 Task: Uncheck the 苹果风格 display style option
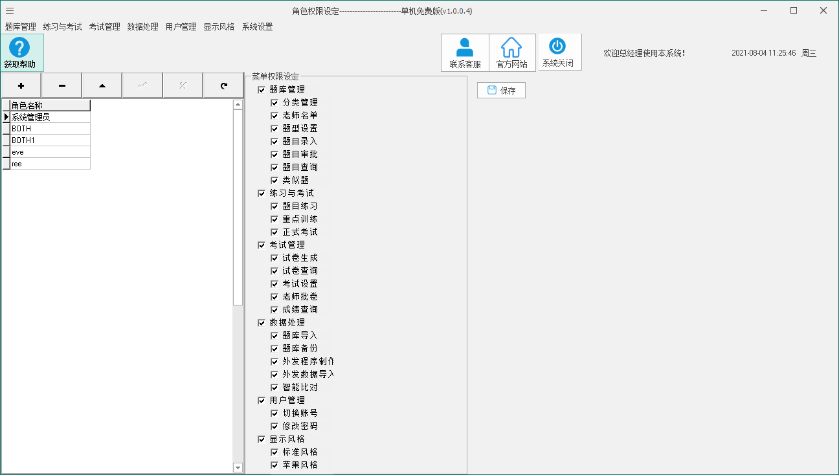tap(274, 465)
